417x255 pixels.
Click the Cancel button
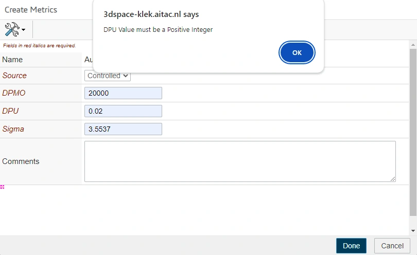tap(392, 246)
